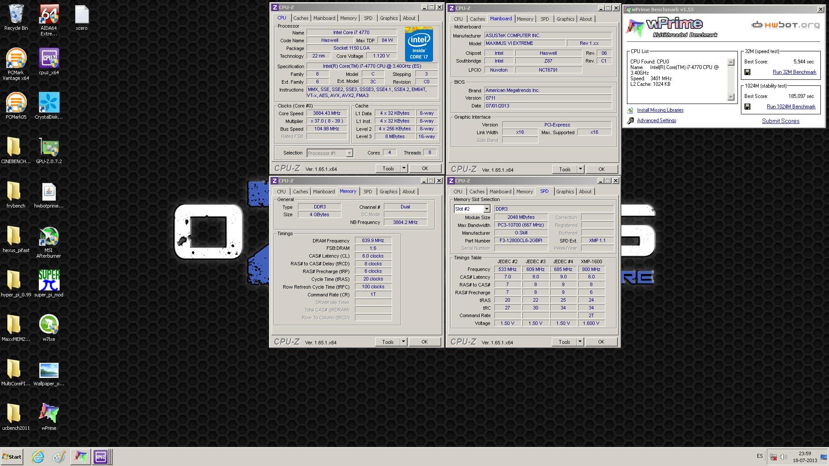Launch MSI Afterburner desktop icon
Image resolution: width=829 pixels, height=466 pixels.
click(x=49, y=242)
